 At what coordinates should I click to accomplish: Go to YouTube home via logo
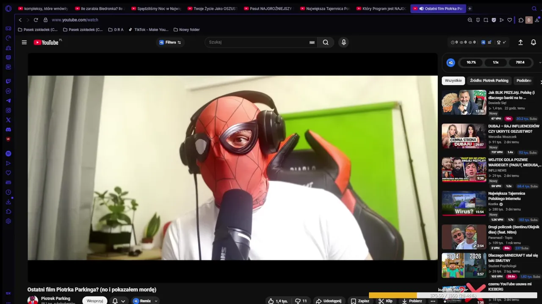[x=46, y=42]
